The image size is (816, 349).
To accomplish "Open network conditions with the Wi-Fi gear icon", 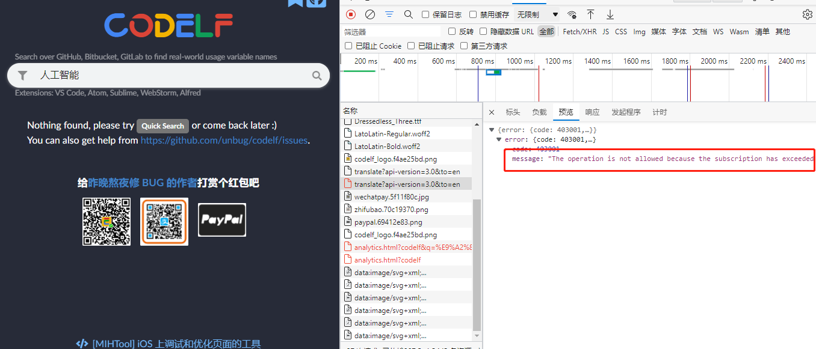I will click(572, 14).
